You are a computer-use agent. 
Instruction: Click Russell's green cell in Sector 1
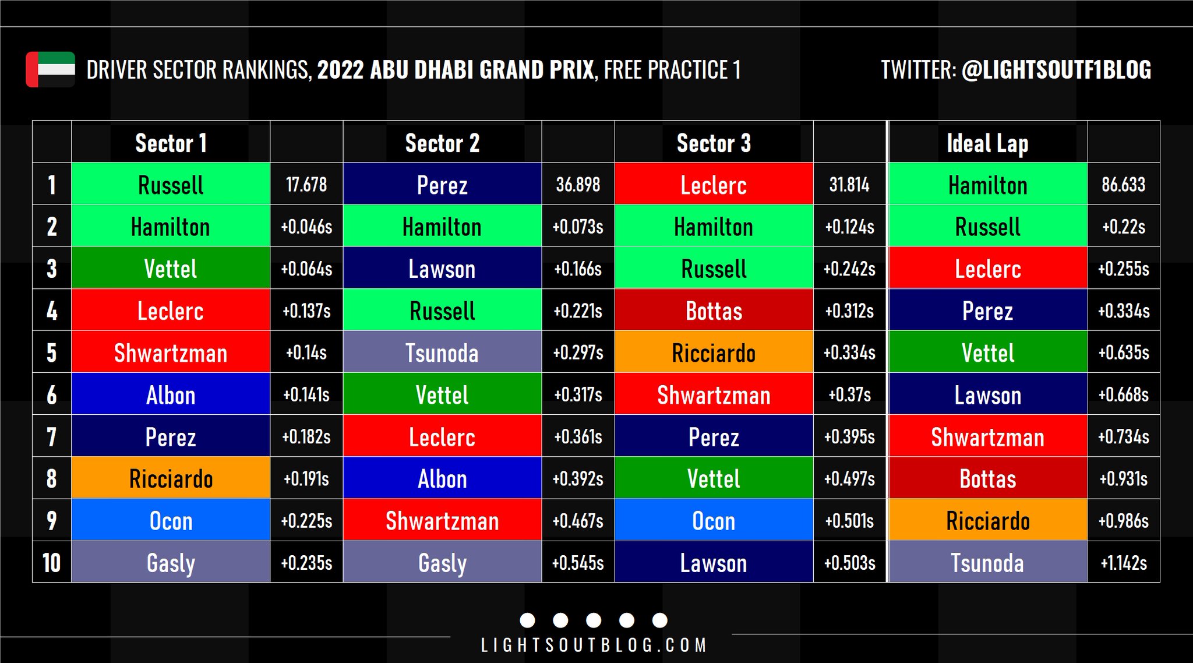pos(171,184)
